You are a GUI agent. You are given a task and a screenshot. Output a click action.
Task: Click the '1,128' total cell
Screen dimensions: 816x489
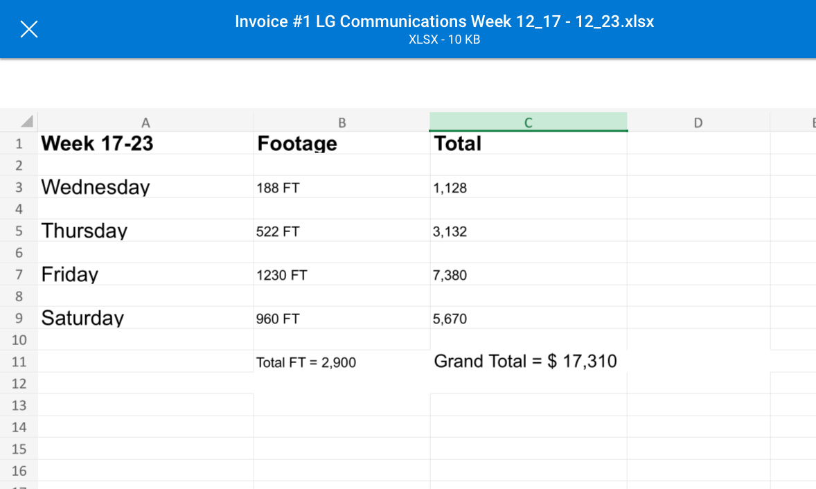(x=529, y=187)
